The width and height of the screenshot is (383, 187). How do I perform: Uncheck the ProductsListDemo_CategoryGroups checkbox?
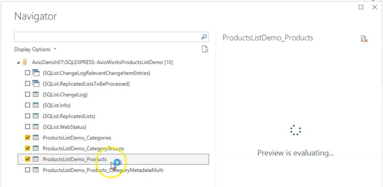tap(28, 148)
